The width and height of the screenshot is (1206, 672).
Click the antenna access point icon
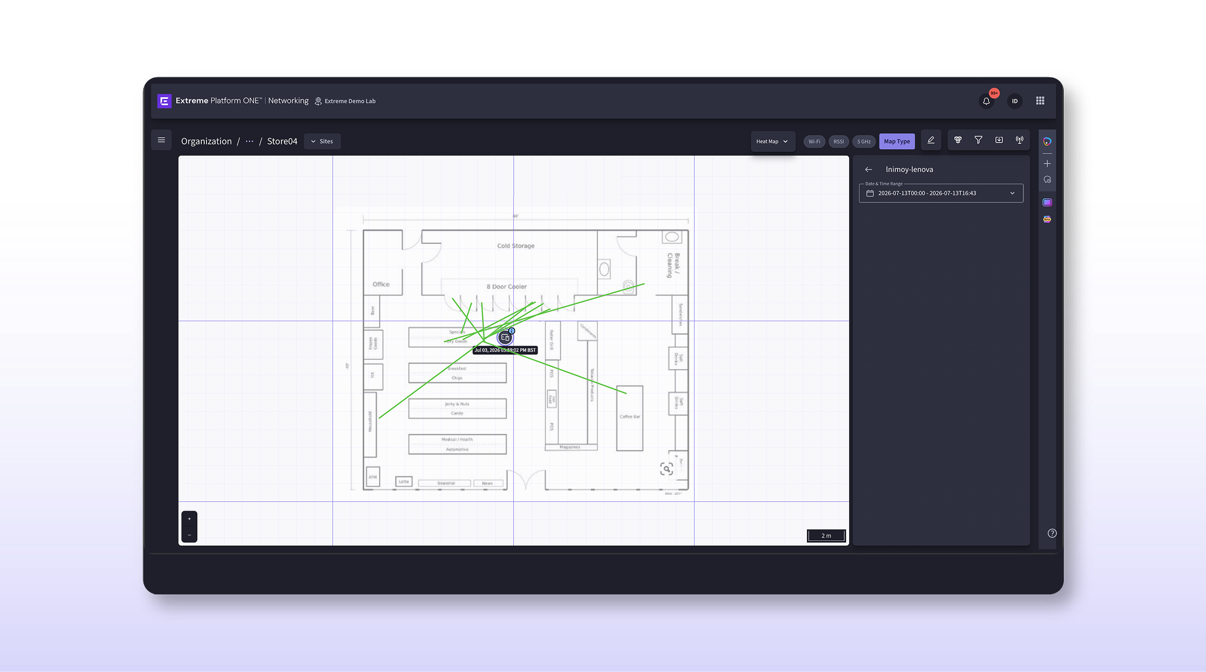pos(1019,140)
